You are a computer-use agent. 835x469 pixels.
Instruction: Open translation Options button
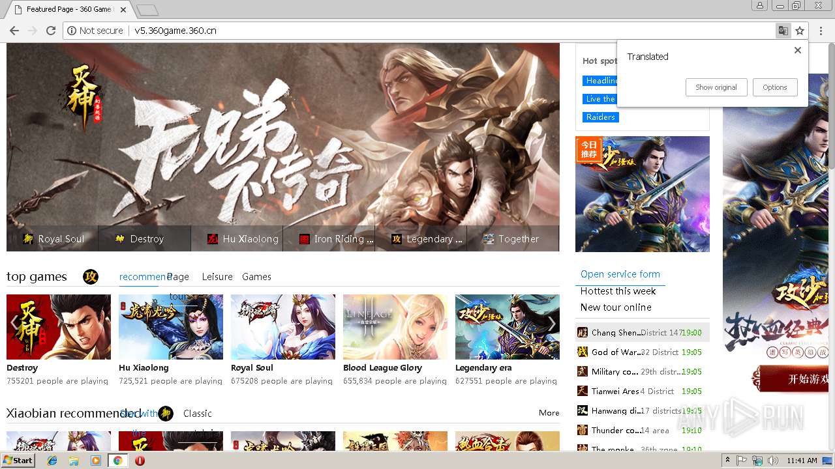click(x=775, y=87)
